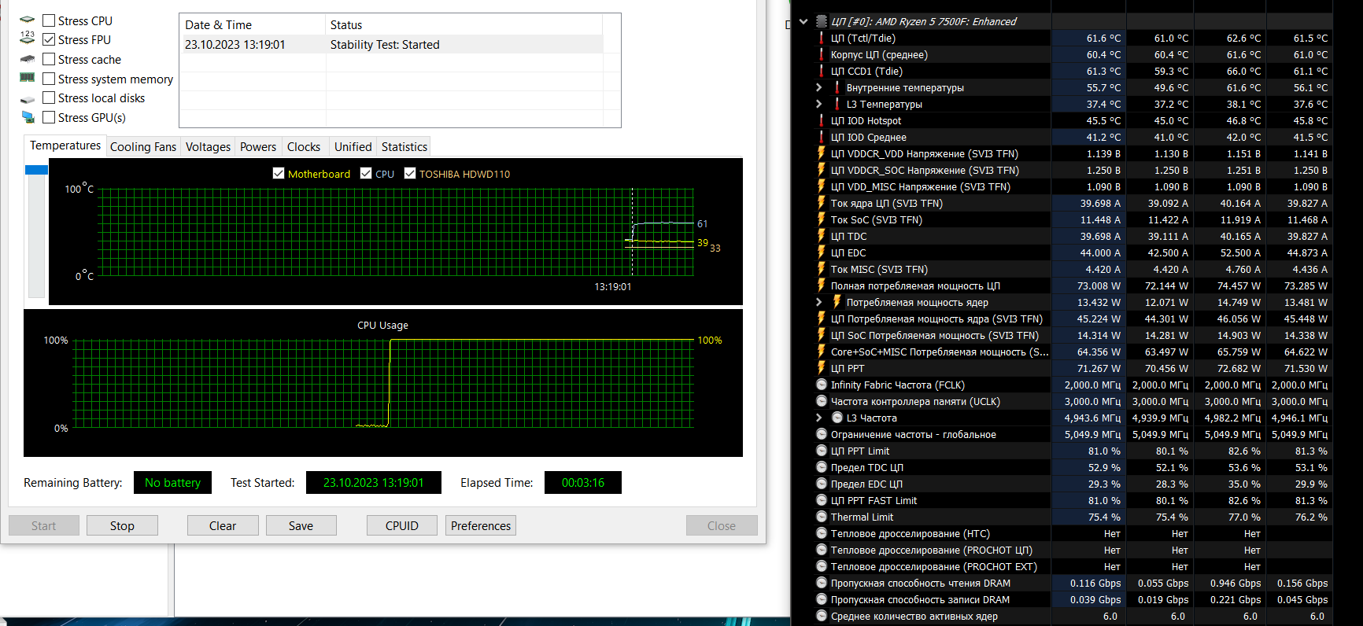Screen dimensions: 1363x626
Task: Expand the Потребляемая мощность ядер row
Action: tap(818, 302)
